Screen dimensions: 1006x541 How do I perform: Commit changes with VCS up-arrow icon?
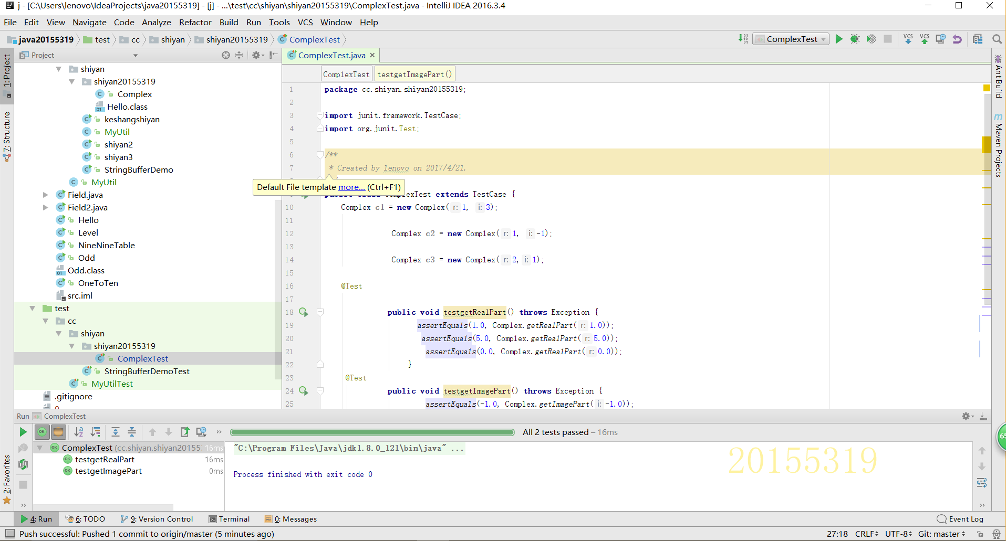(925, 39)
